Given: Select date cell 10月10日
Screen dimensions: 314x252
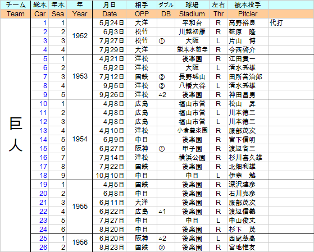Looking at the screenshot, I should 110,176.
